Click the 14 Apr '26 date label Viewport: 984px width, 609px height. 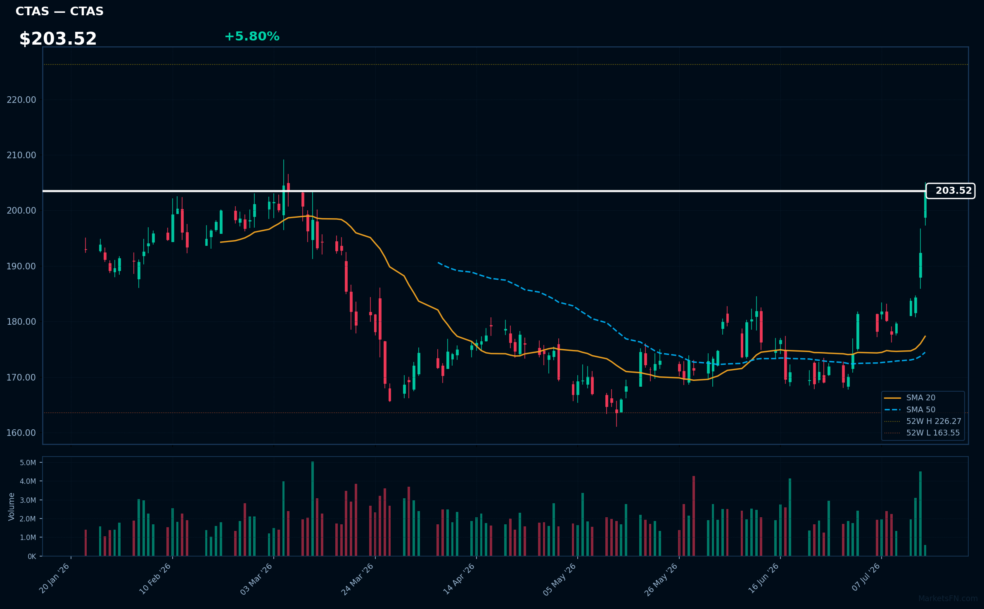click(x=459, y=578)
